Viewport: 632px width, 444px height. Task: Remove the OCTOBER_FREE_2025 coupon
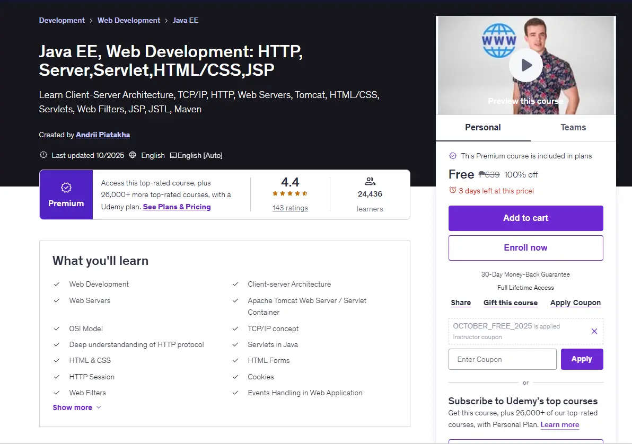(x=594, y=331)
